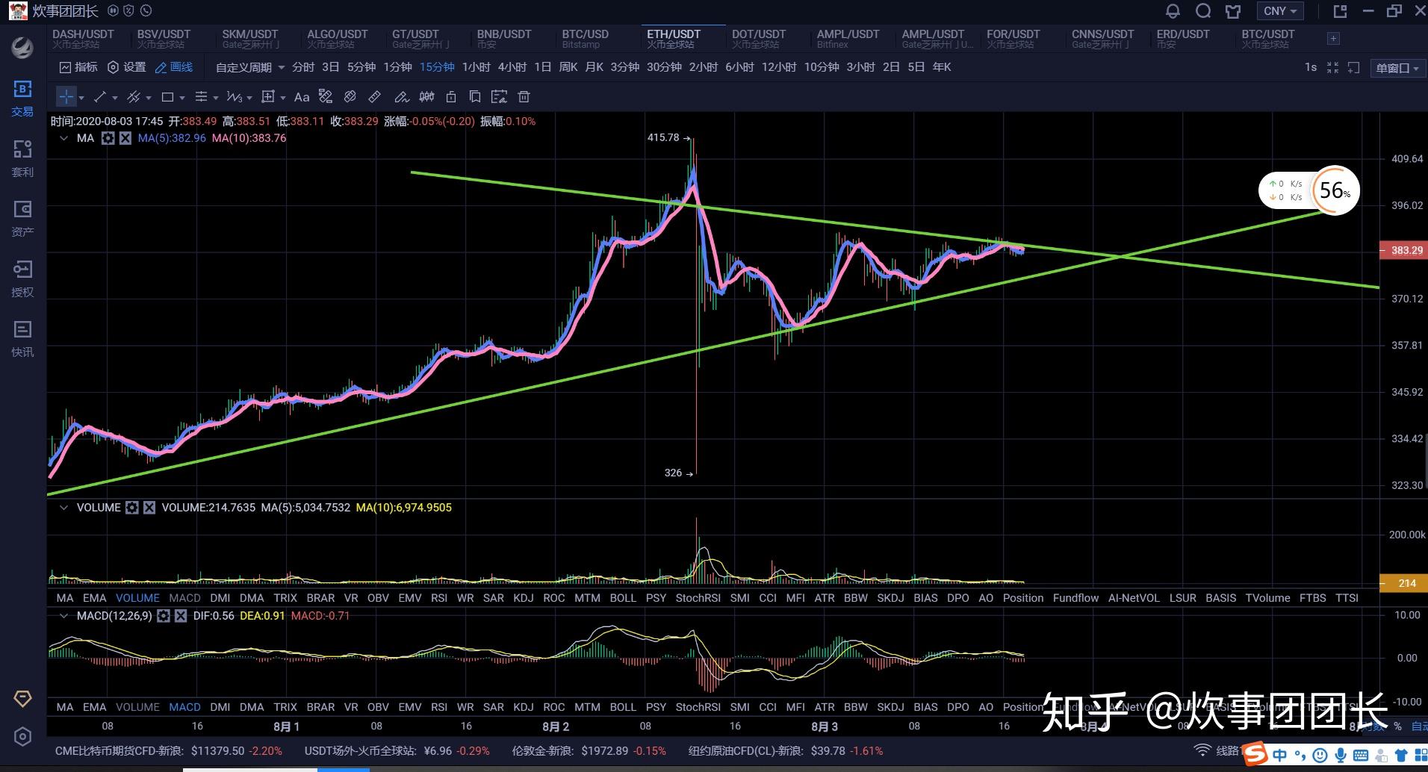Viewport: 1428px width, 772px height.
Task: Collapse the VOLUME panel chevron
Action: tap(63, 508)
